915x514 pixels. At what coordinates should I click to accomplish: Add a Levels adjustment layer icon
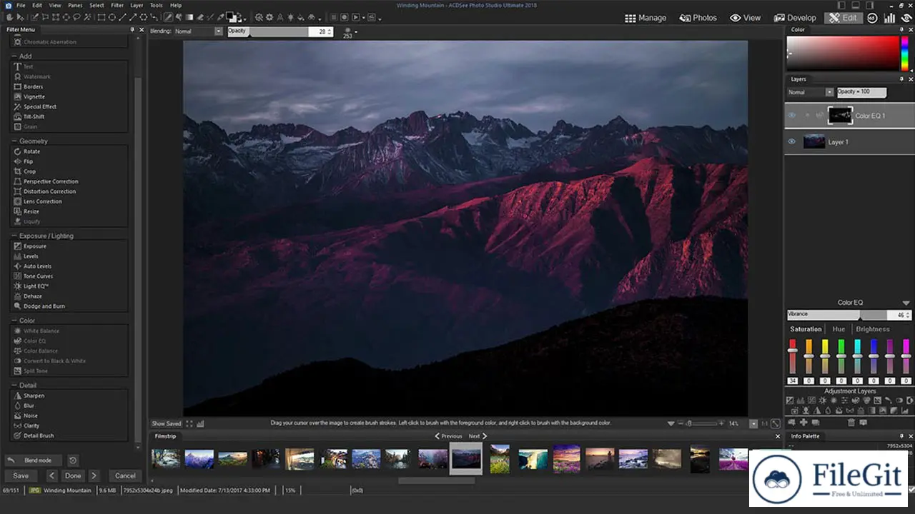pyautogui.click(x=801, y=400)
